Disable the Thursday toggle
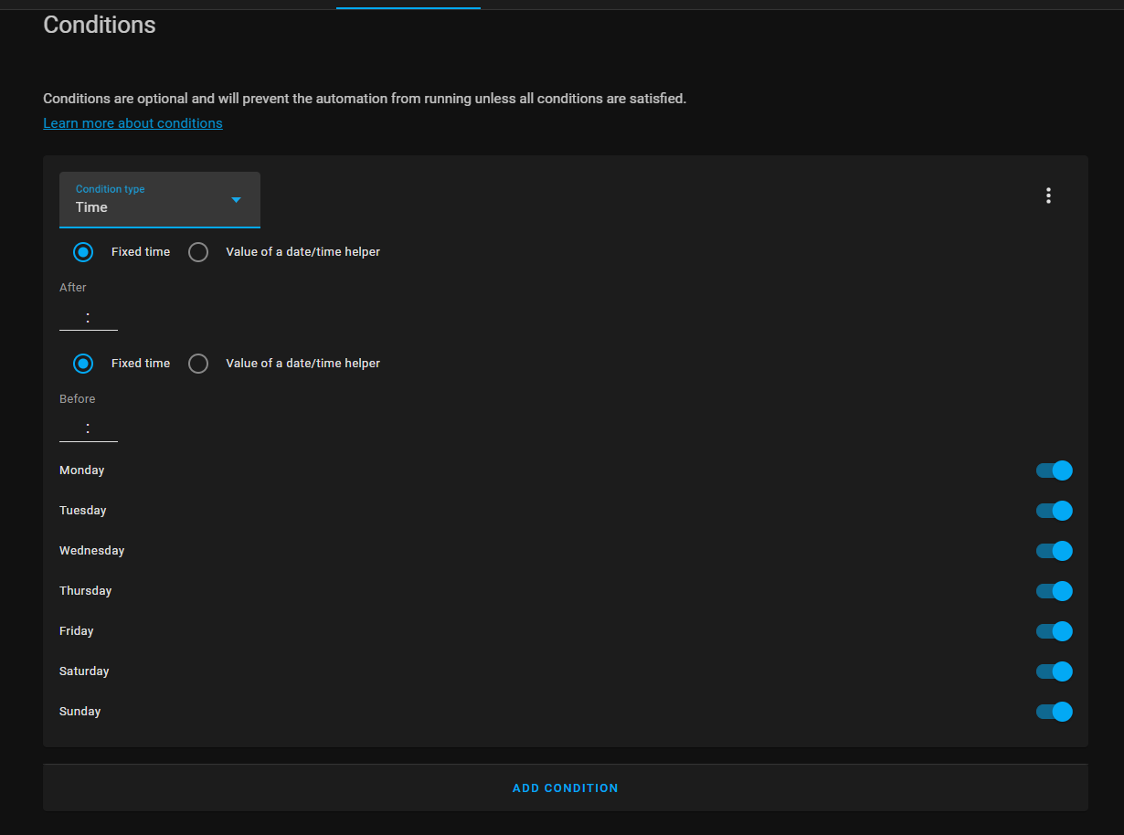This screenshot has height=835, width=1124. tap(1054, 590)
